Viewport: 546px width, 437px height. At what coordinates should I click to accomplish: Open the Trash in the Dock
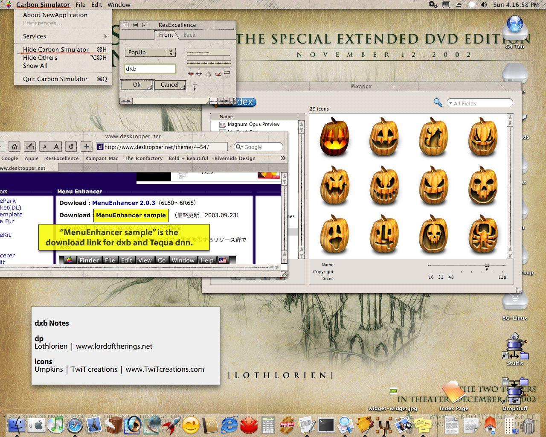(x=529, y=425)
